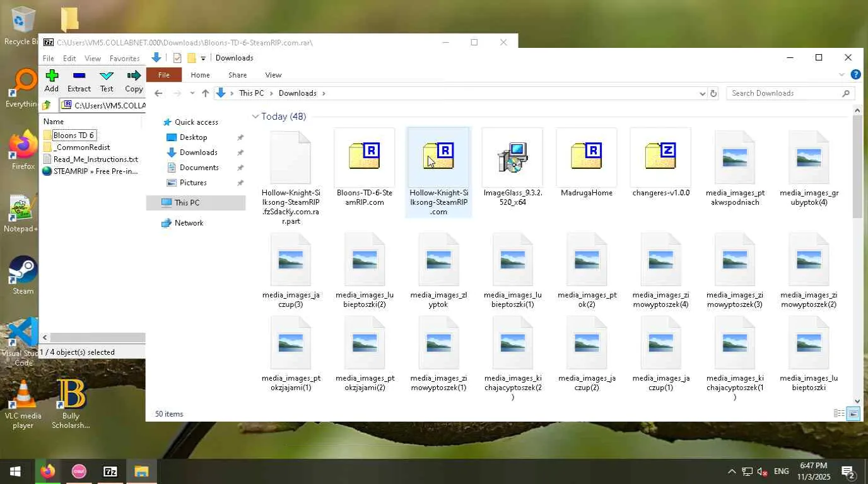Image resolution: width=868 pixels, height=484 pixels.
Task: Click 7-Zip icon in the taskbar
Action: 110,471
